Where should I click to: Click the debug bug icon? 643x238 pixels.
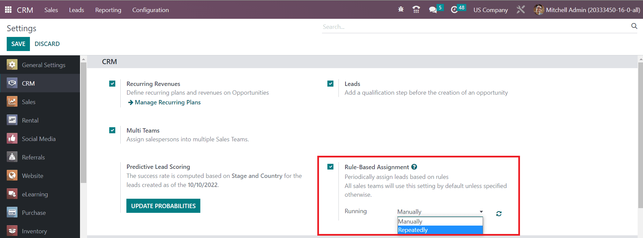tap(401, 10)
